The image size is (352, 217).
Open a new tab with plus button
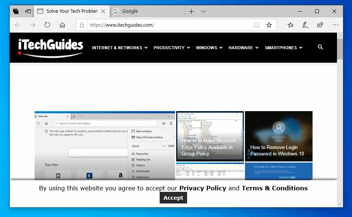tap(191, 11)
